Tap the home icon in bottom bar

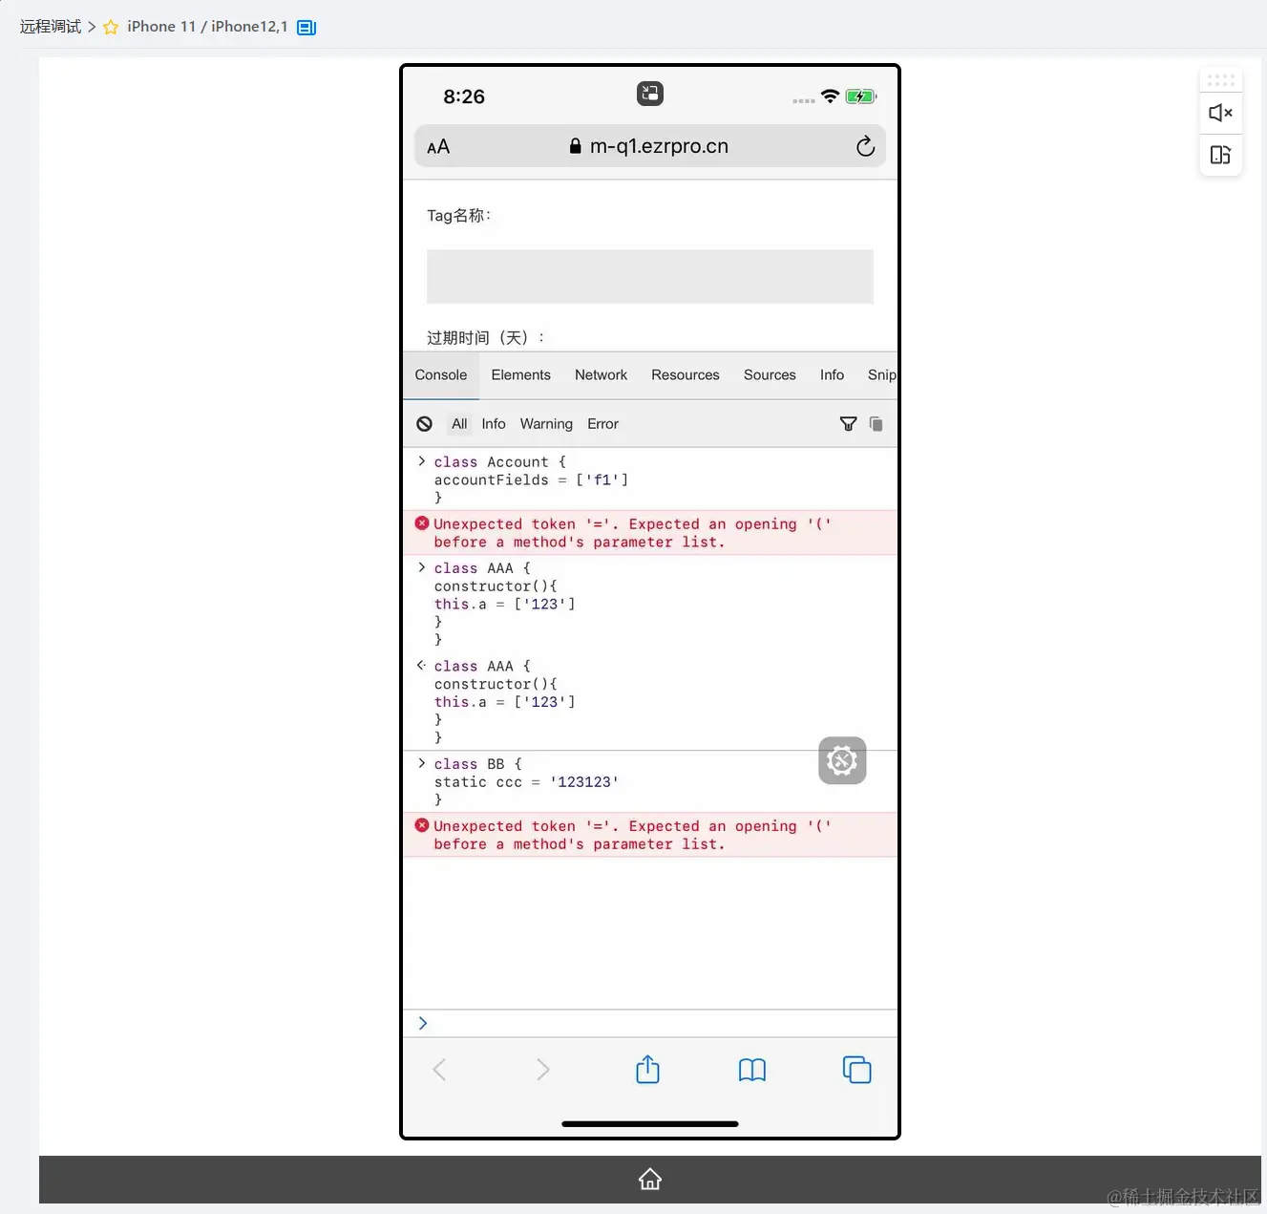(650, 1180)
